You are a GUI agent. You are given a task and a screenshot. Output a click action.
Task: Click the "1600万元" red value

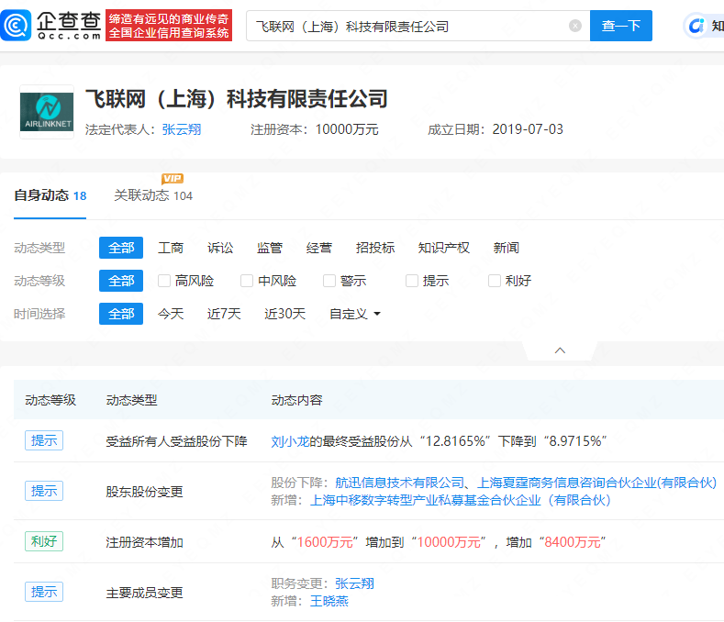pyautogui.click(x=325, y=542)
